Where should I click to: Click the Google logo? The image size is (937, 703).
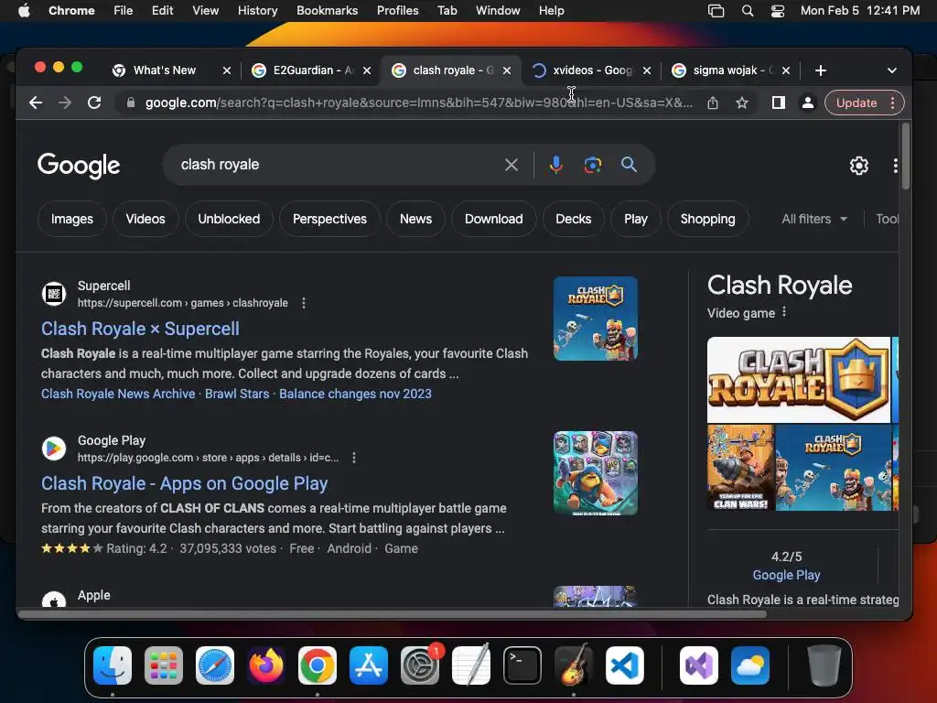79,166
